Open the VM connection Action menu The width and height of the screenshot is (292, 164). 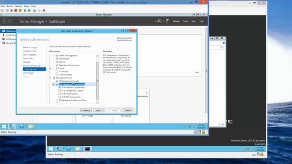click(10, 6)
